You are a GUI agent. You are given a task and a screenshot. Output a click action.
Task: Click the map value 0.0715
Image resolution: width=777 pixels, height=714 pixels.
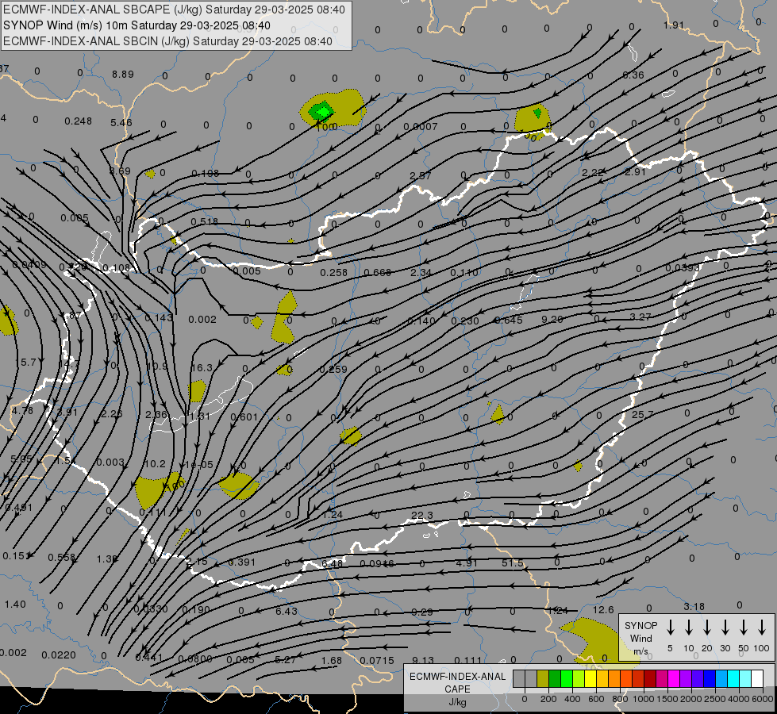377,661
